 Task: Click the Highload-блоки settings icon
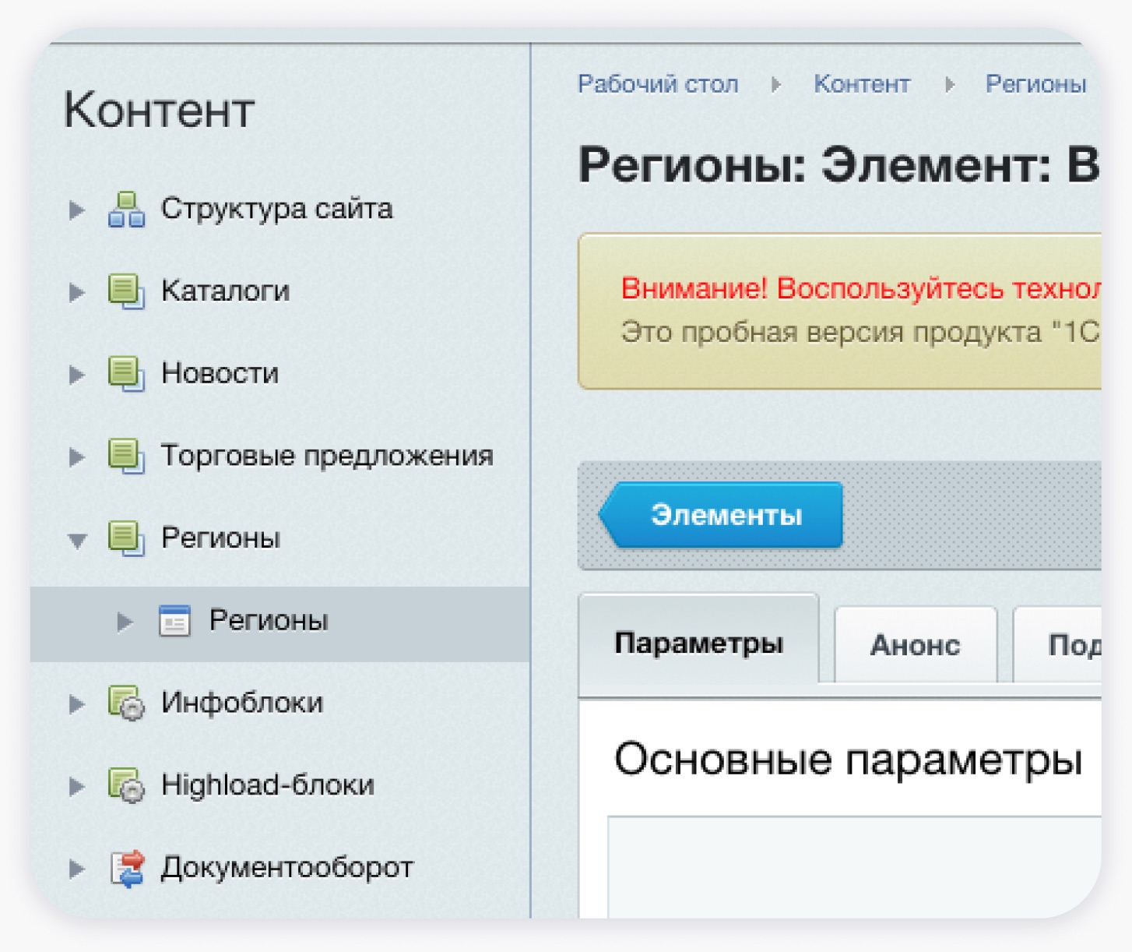tap(126, 785)
